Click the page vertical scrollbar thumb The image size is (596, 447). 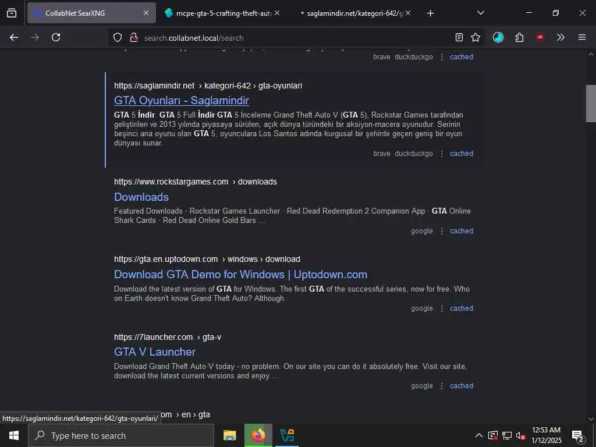click(591, 104)
